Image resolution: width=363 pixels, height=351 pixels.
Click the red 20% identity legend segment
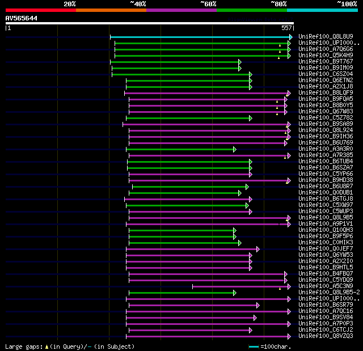(x=41, y=10)
